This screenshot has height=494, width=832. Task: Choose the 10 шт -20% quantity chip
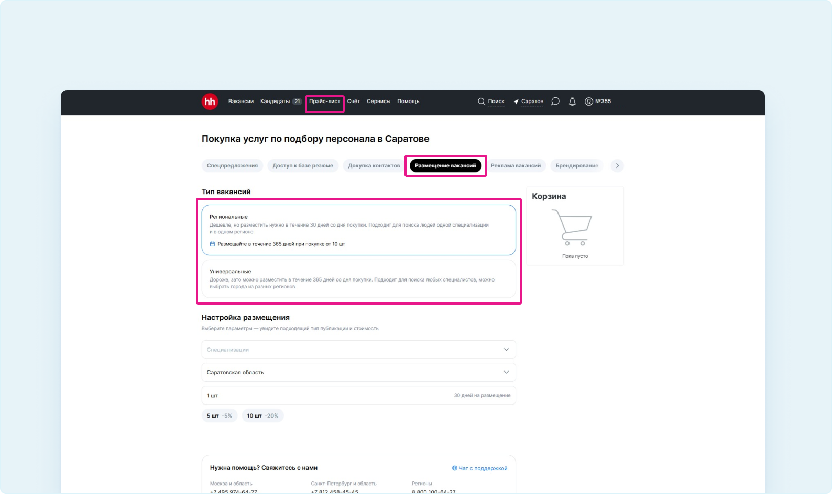click(x=262, y=416)
